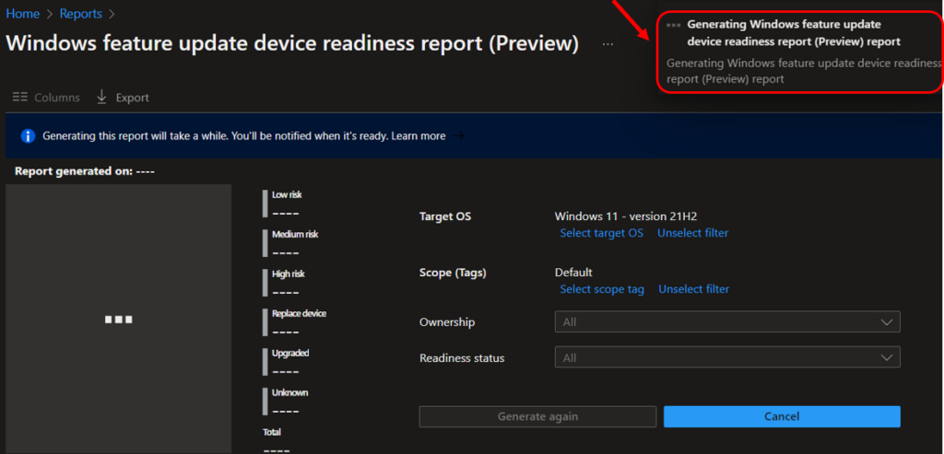Follow the Learn more arrow in banner
The height and width of the screenshot is (454, 944).
pos(459,136)
